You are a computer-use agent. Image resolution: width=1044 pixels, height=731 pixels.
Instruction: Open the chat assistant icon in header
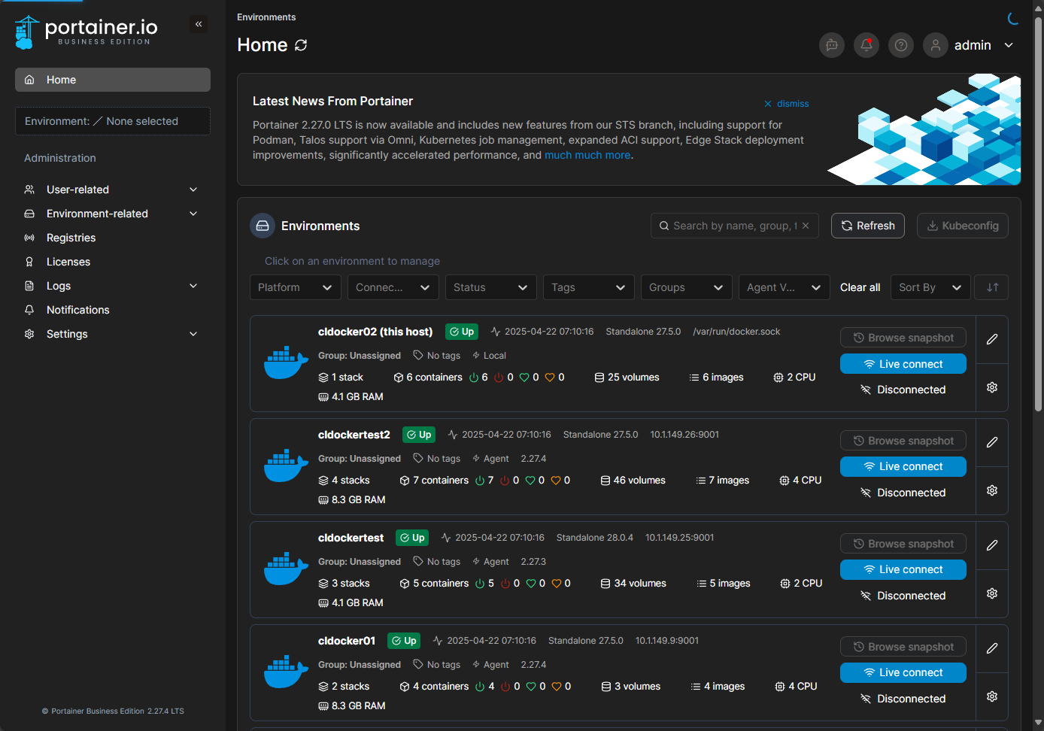tap(832, 45)
